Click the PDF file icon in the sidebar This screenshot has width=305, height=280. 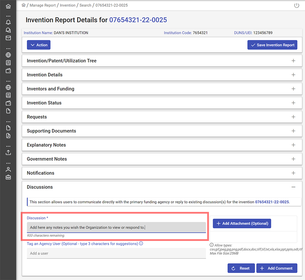(x=8, y=136)
